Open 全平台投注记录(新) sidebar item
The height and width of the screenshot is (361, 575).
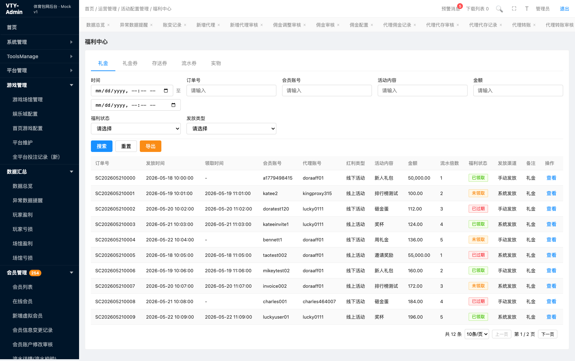pos(40,157)
